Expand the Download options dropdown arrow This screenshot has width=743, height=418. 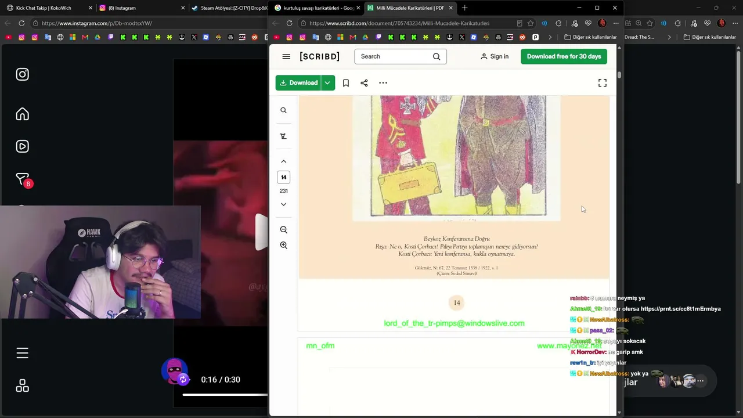click(327, 82)
